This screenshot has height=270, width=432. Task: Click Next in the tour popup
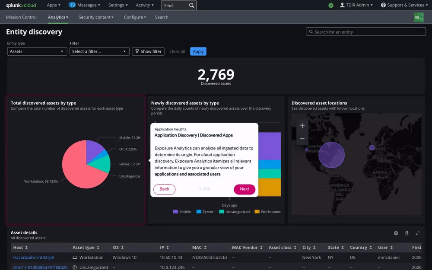(245, 189)
